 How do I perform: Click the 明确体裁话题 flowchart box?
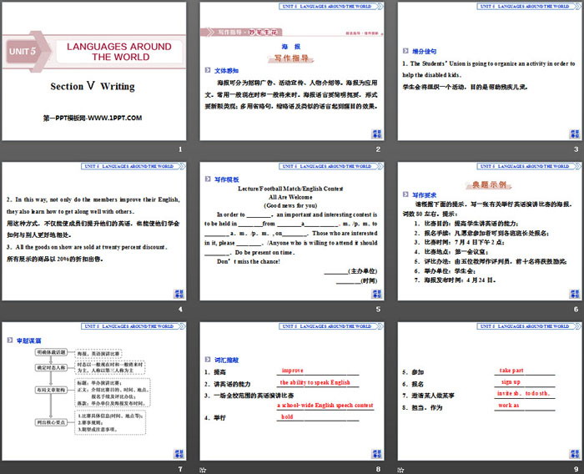(51, 352)
